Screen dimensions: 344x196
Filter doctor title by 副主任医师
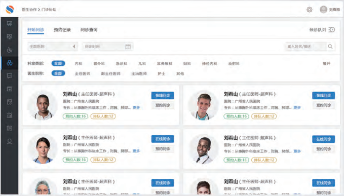[111, 73]
